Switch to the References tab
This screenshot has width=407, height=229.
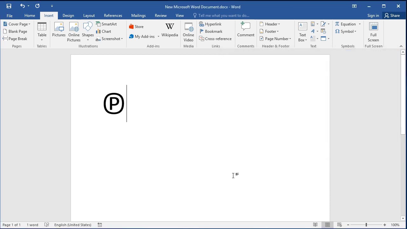[113, 16]
